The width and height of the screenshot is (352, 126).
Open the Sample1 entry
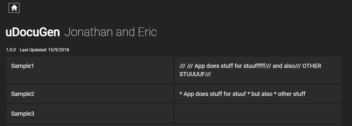(x=89, y=70)
